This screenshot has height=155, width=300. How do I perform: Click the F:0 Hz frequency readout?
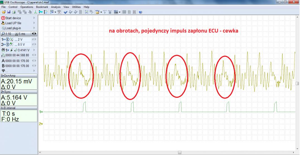[10, 119]
